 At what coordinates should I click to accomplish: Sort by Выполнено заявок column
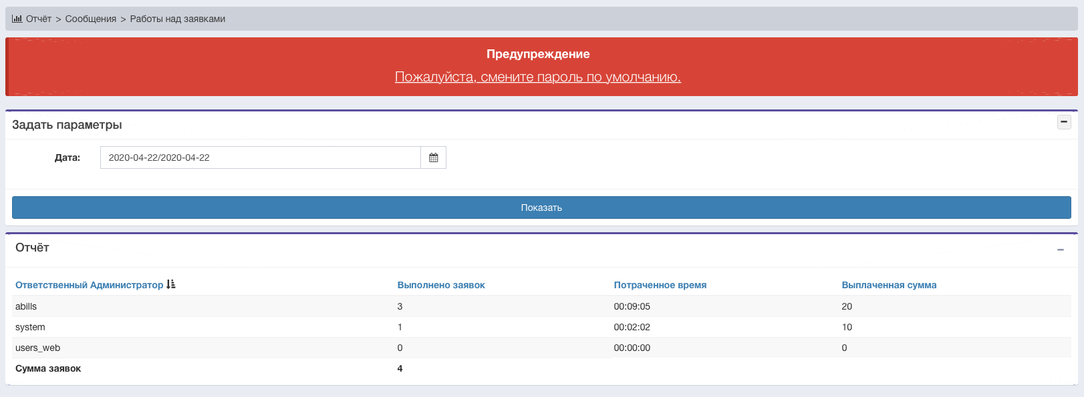click(x=441, y=285)
